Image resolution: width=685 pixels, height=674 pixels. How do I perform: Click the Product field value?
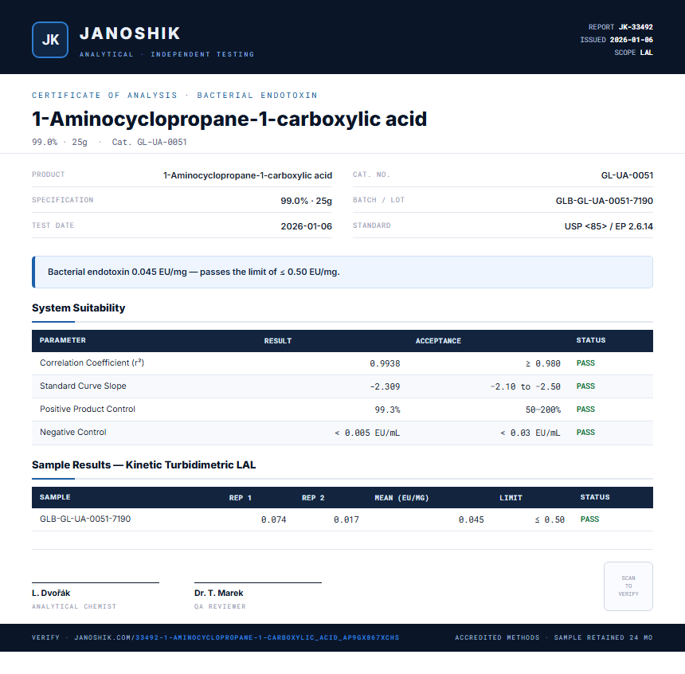pyautogui.click(x=248, y=175)
